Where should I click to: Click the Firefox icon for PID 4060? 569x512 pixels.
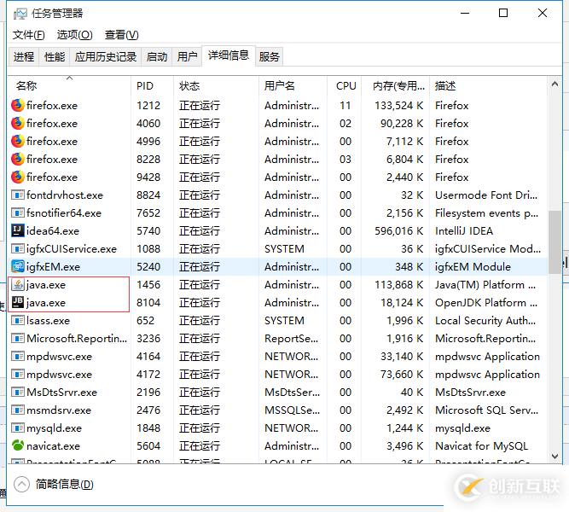[x=17, y=123]
